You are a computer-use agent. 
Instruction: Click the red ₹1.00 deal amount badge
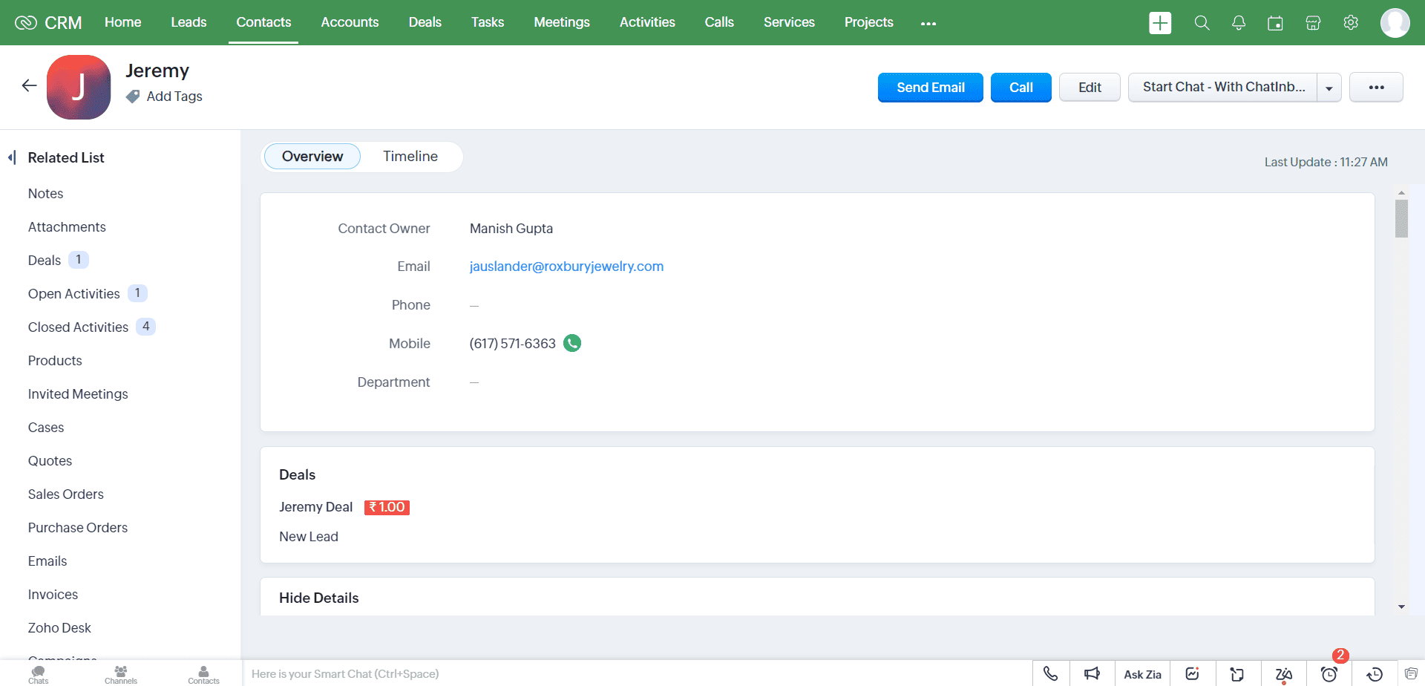click(387, 507)
